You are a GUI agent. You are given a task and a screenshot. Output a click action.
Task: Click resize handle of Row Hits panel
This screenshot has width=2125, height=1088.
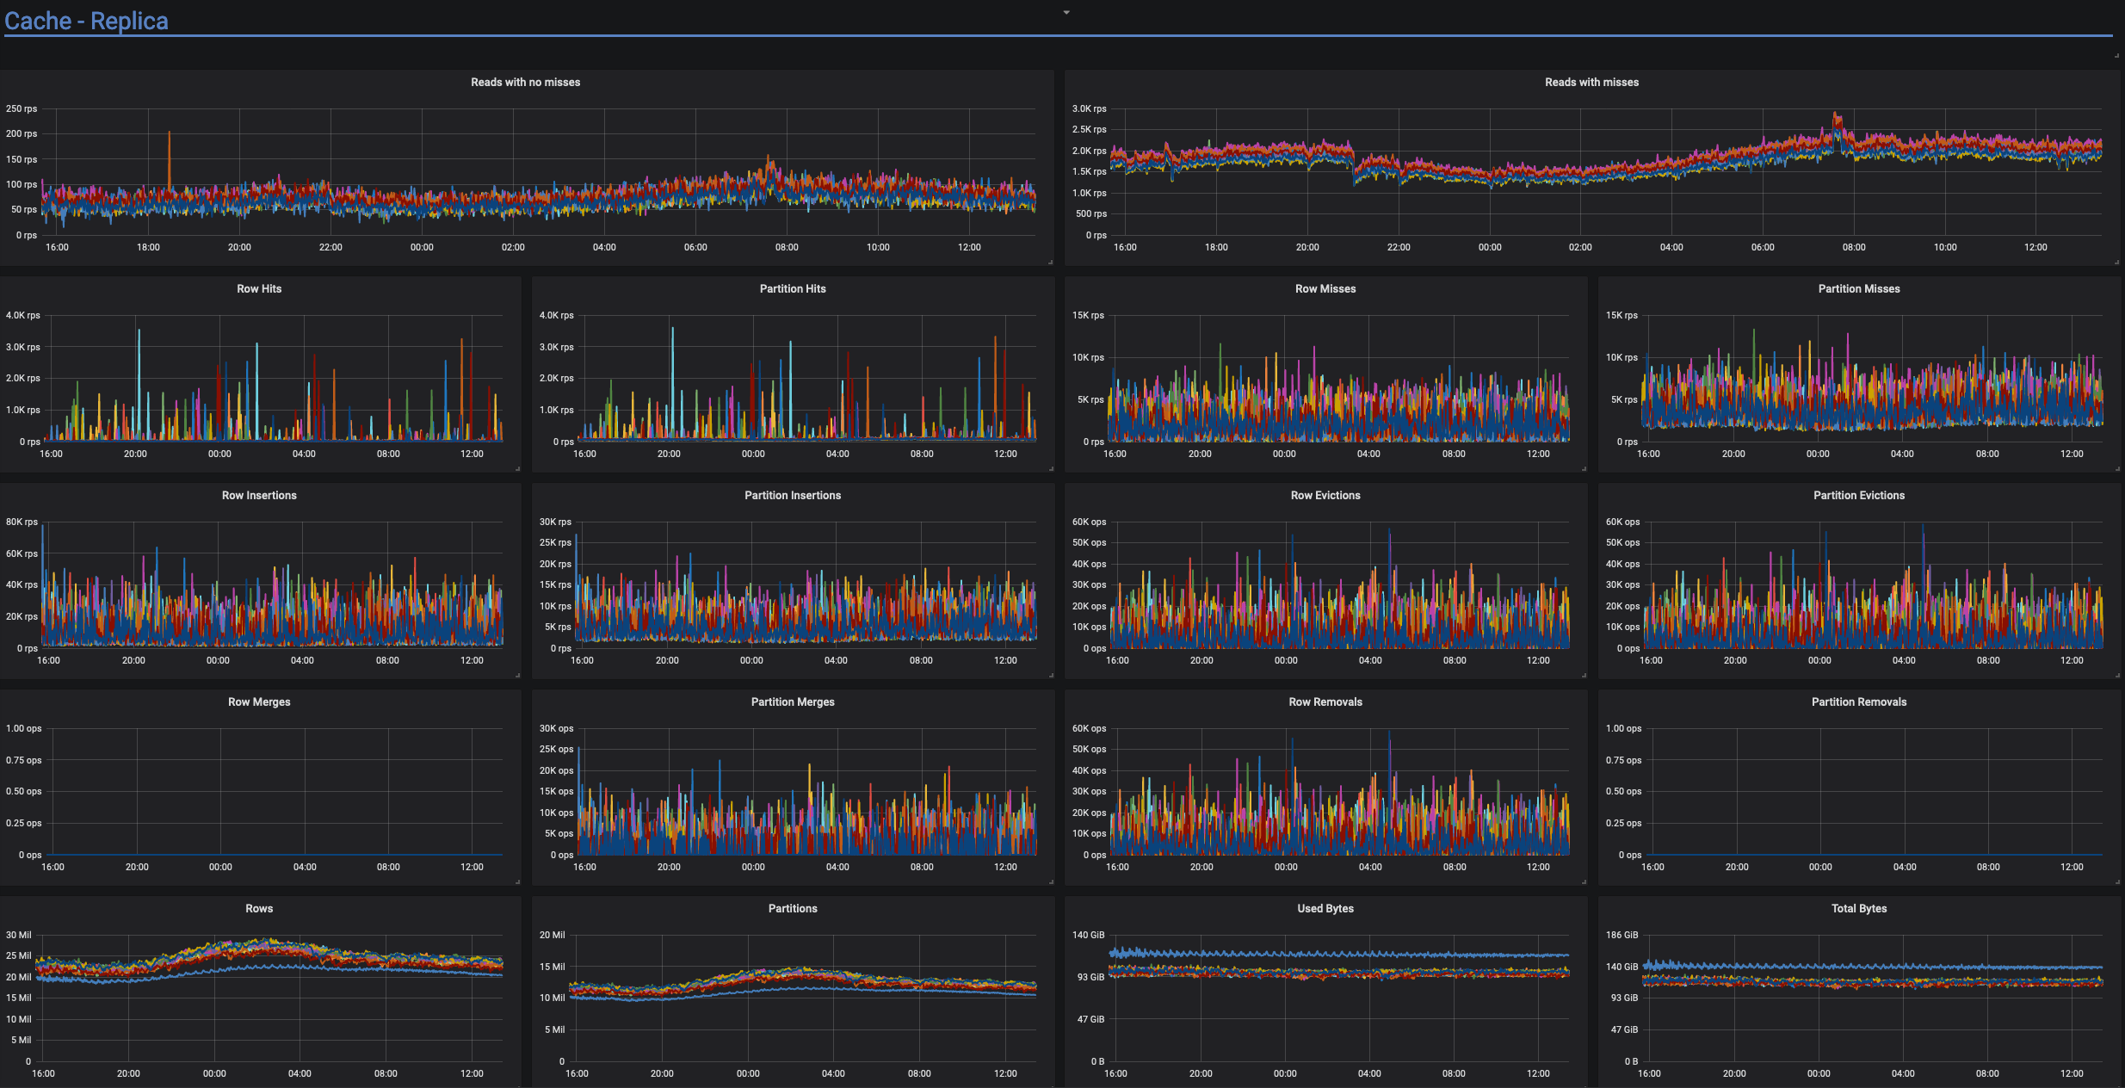[x=518, y=468]
